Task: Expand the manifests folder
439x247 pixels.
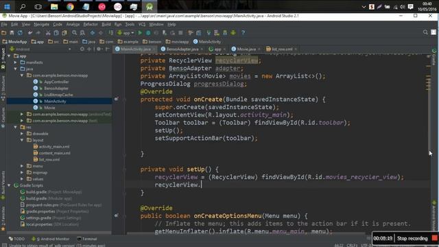Action: (x=16, y=62)
